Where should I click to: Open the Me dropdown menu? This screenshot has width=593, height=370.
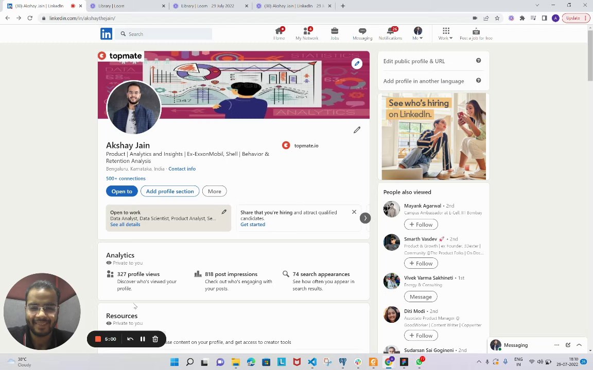click(x=417, y=33)
